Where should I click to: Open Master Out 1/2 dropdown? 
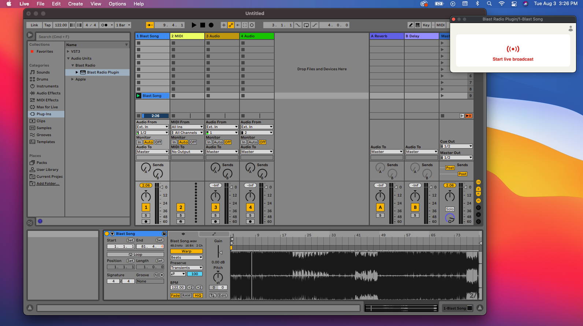pyautogui.click(x=456, y=157)
